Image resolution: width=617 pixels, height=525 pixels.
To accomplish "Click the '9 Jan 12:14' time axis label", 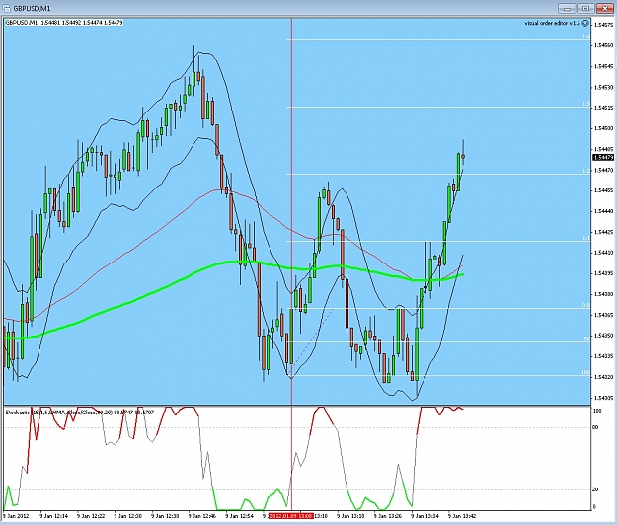I will 54,515.
